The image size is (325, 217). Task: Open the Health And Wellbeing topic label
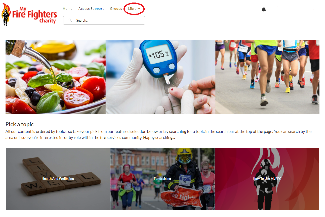(58, 179)
